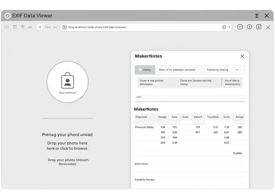Expand the chevron next to Tenmning besing
This screenshot has height=192, width=275.
[x=237, y=70]
